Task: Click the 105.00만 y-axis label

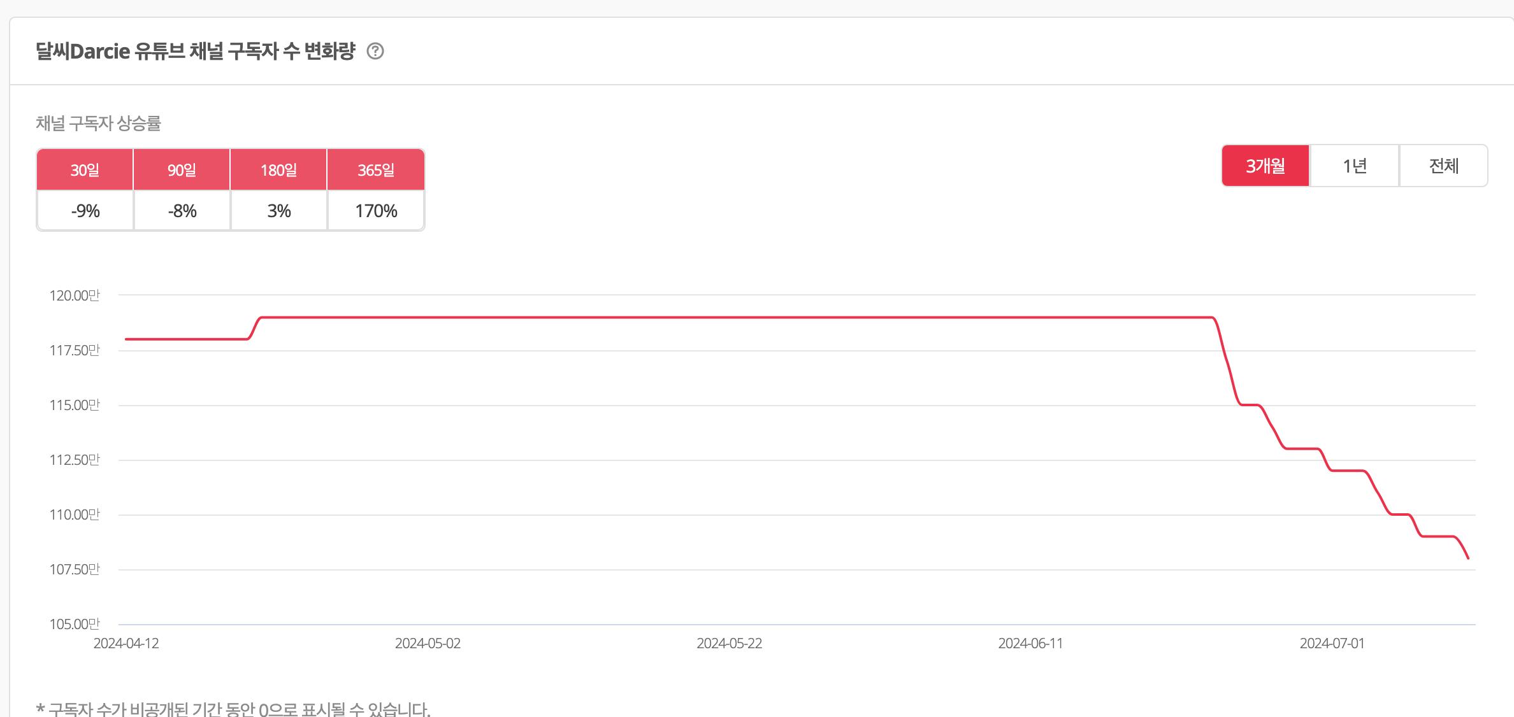Action: 75,624
